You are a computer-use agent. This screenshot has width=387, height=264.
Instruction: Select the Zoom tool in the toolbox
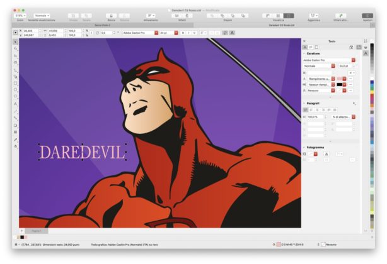(16, 63)
